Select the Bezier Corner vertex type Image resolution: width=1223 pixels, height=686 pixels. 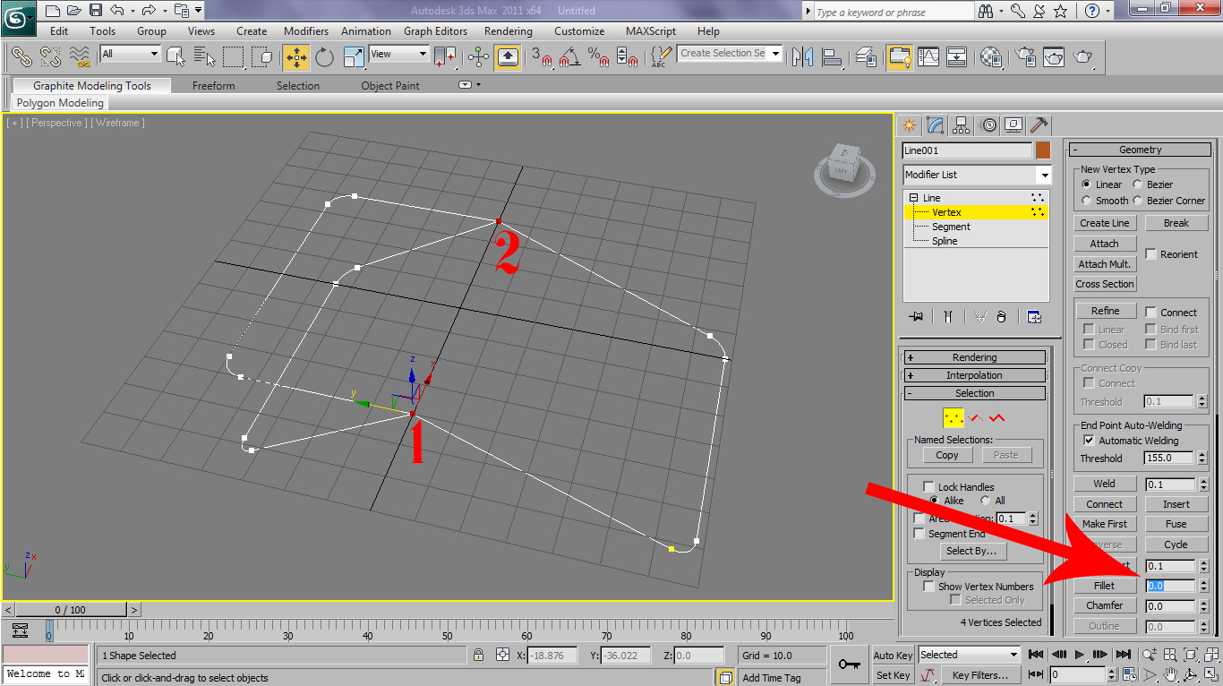pos(1137,201)
